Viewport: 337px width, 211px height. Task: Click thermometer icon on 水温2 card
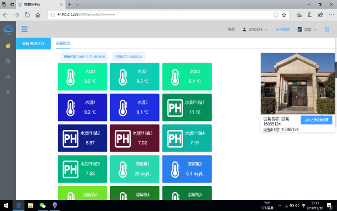click(x=123, y=77)
